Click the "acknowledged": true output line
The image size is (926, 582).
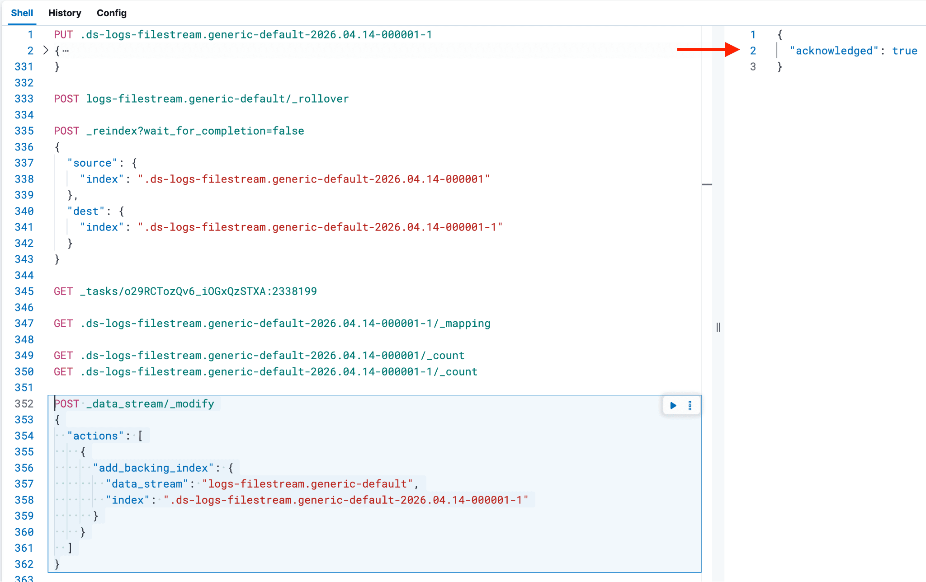[853, 51]
